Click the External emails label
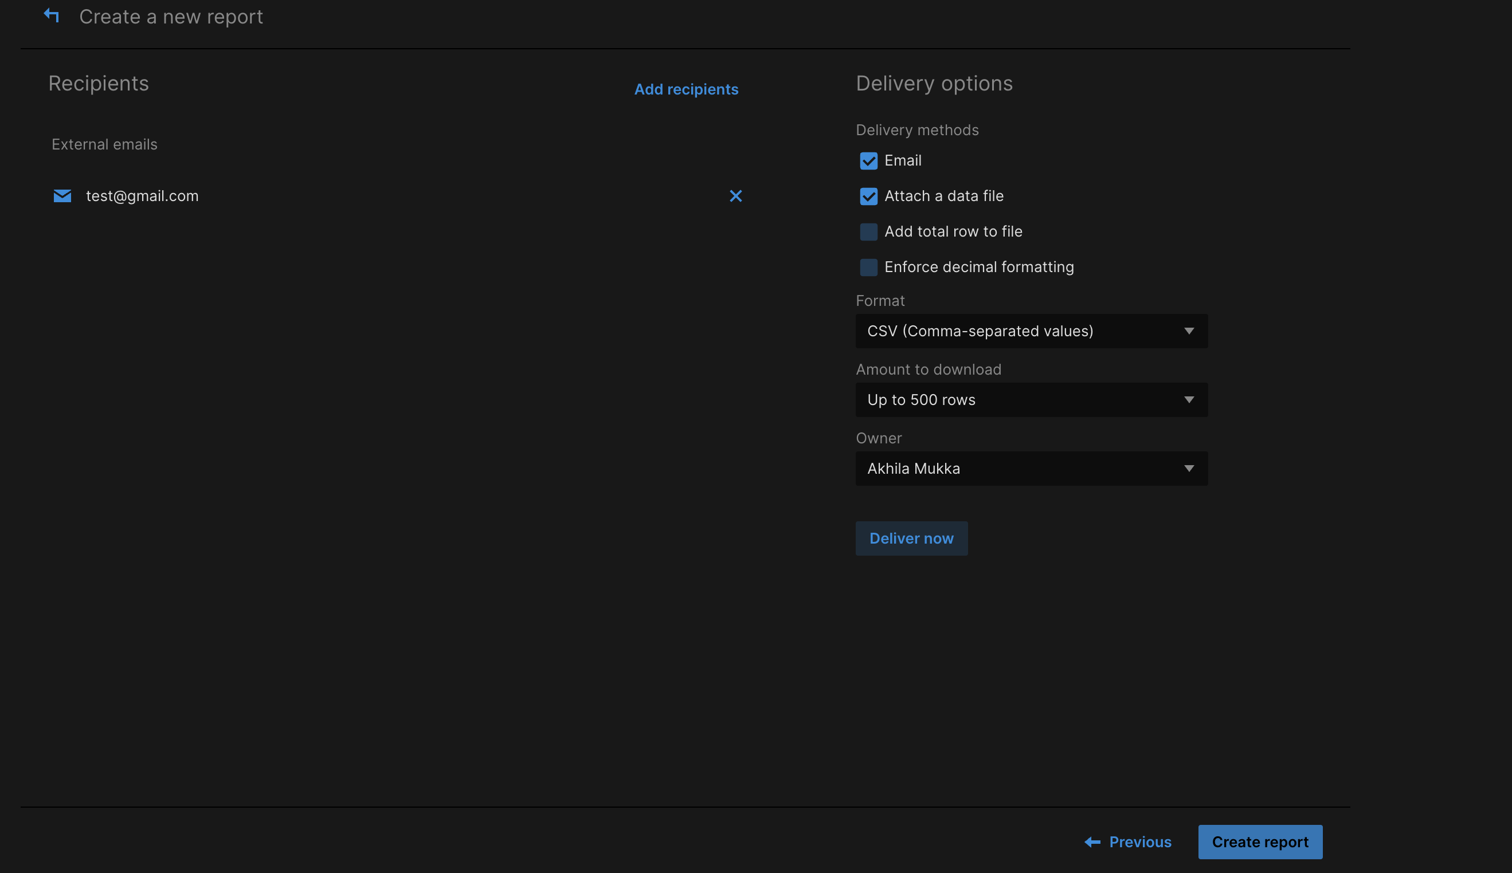The width and height of the screenshot is (1512, 873). point(104,144)
